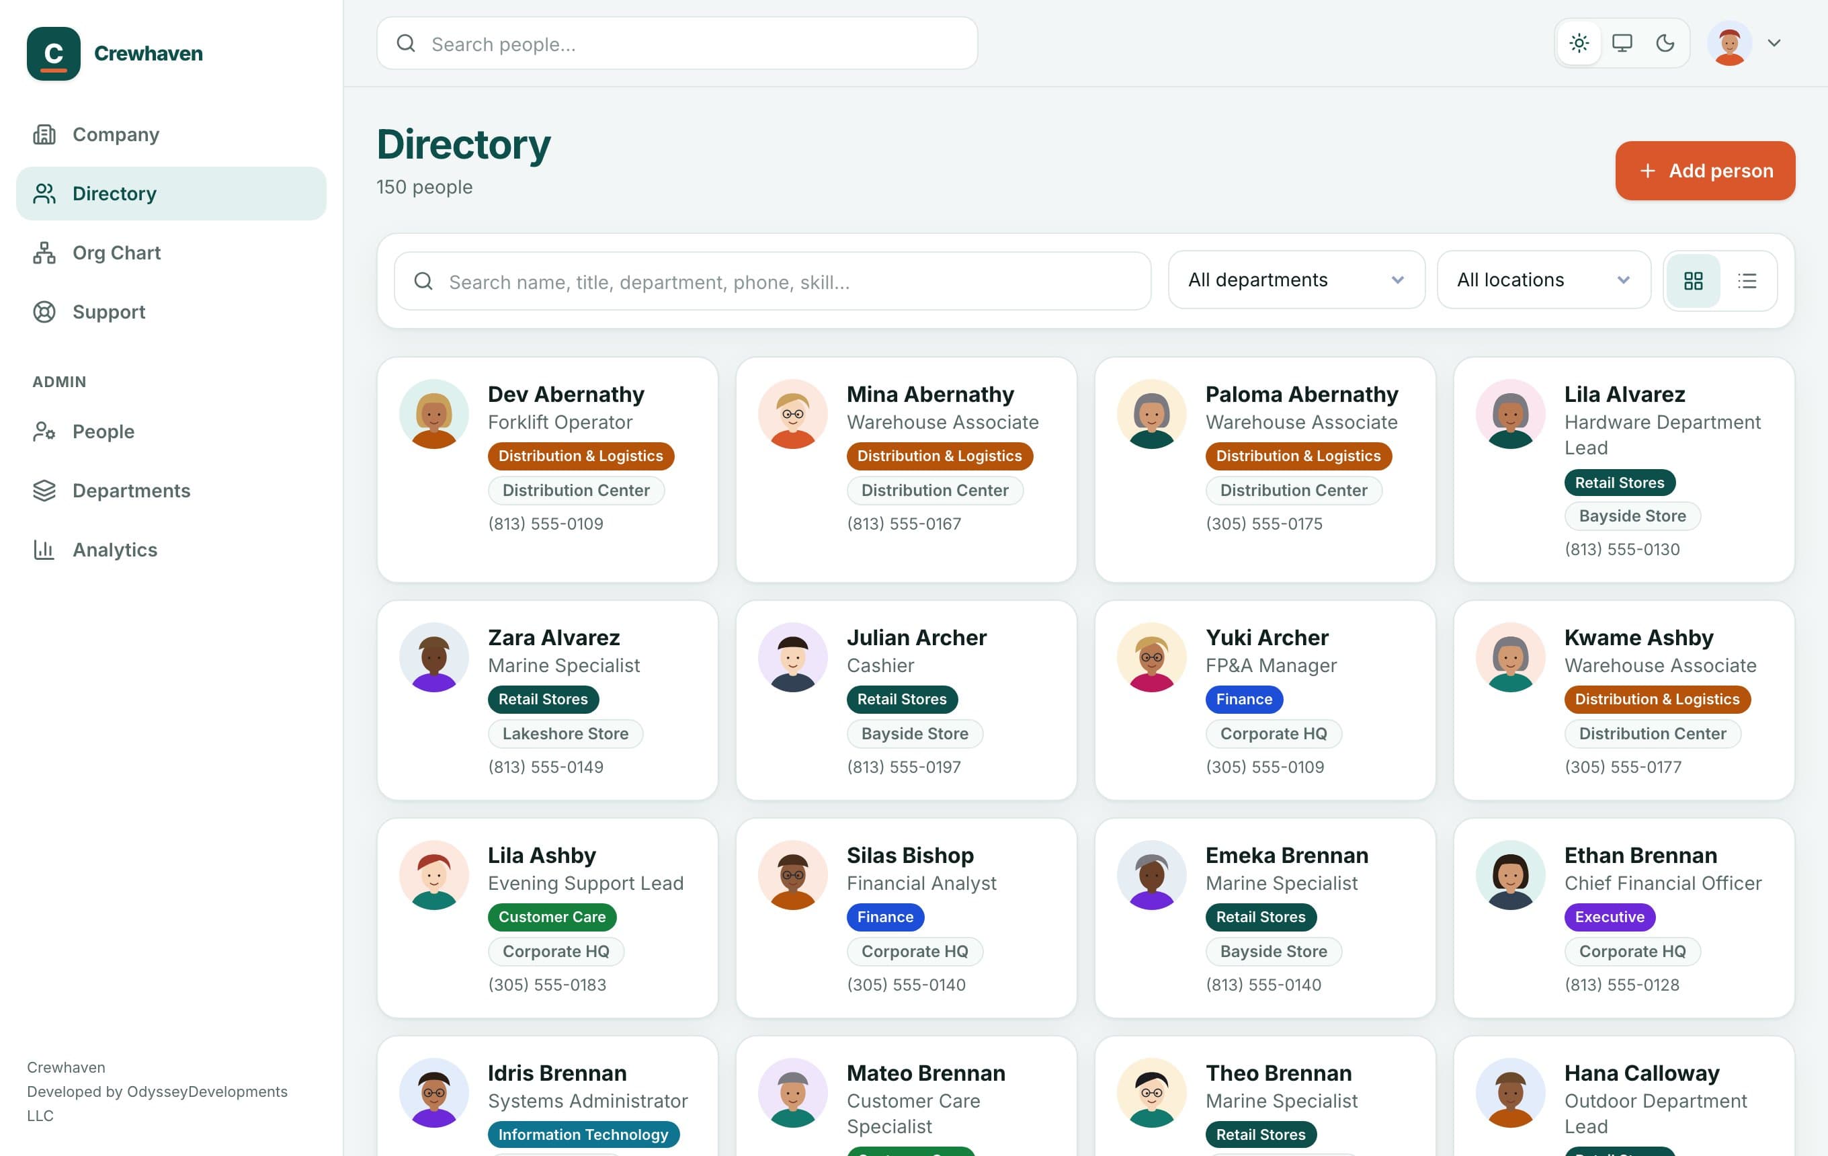The height and width of the screenshot is (1156, 1828).
Task: Click the Analytics bar chart icon
Action: click(44, 550)
